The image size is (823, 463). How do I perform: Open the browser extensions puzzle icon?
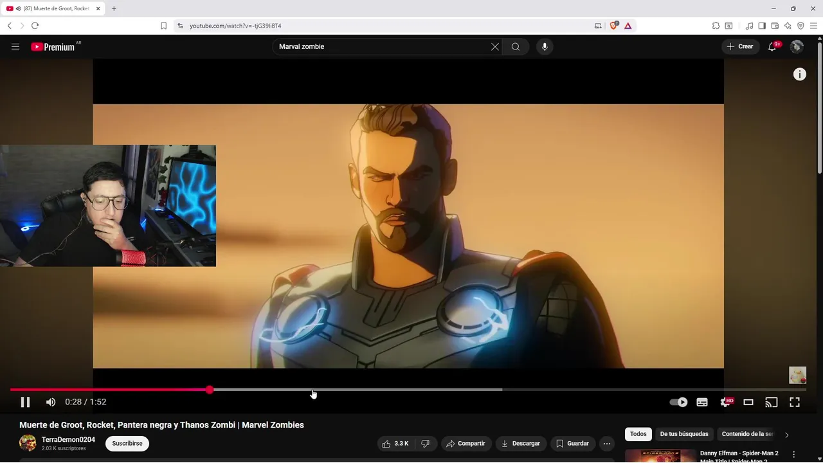[x=716, y=26]
